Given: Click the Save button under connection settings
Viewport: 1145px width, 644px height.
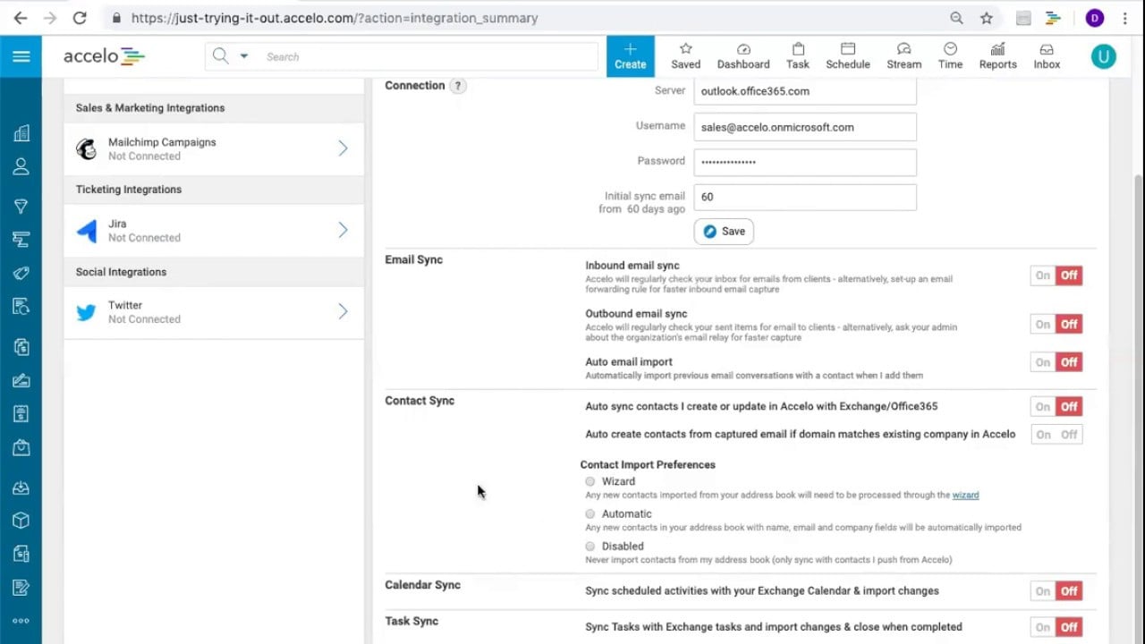Looking at the screenshot, I should (724, 232).
